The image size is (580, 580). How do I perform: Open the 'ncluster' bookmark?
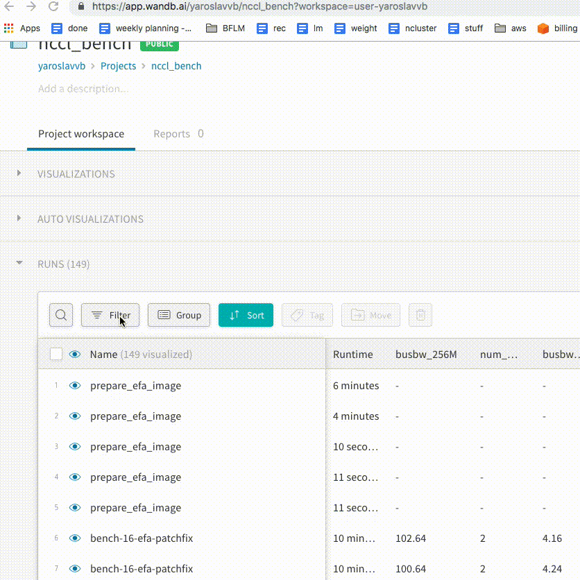(x=412, y=28)
